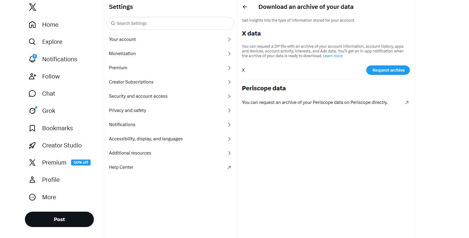Open Additional resources entry
The height and width of the screenshot is (238, 469).
(130, 153)
